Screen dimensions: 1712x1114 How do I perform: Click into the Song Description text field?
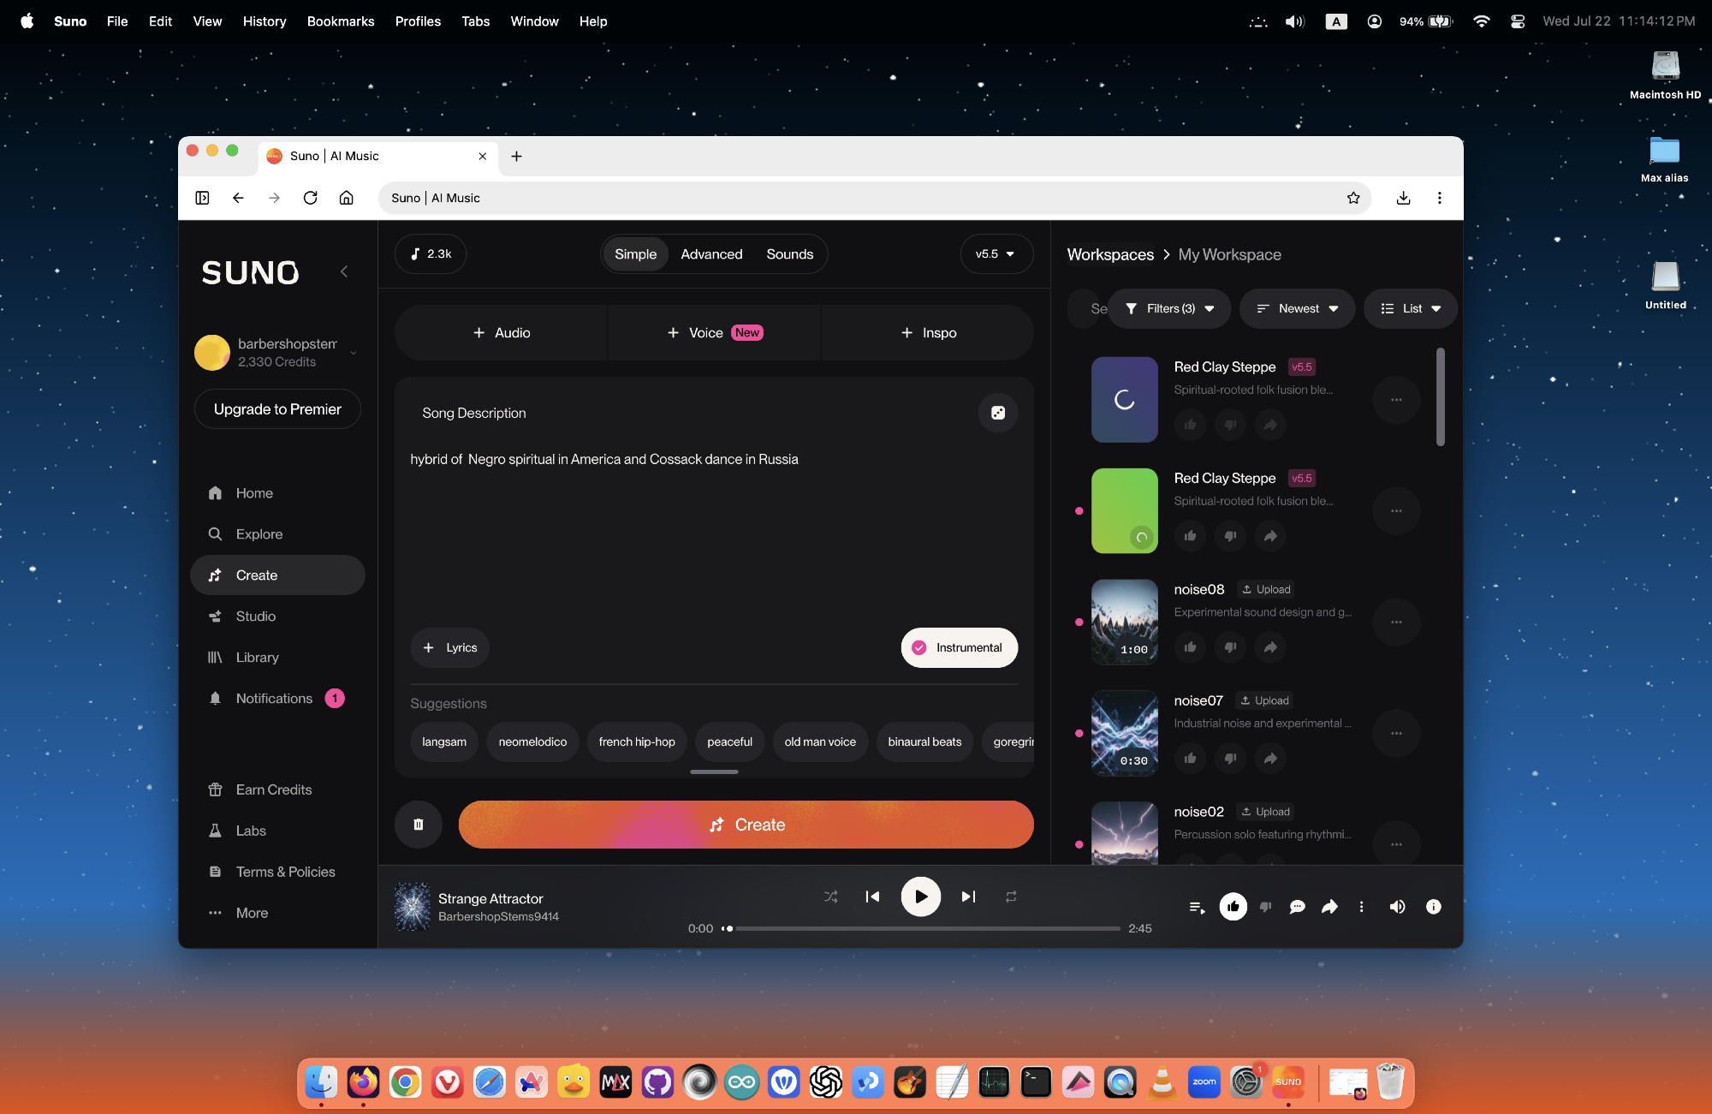(x=714, y=531)
